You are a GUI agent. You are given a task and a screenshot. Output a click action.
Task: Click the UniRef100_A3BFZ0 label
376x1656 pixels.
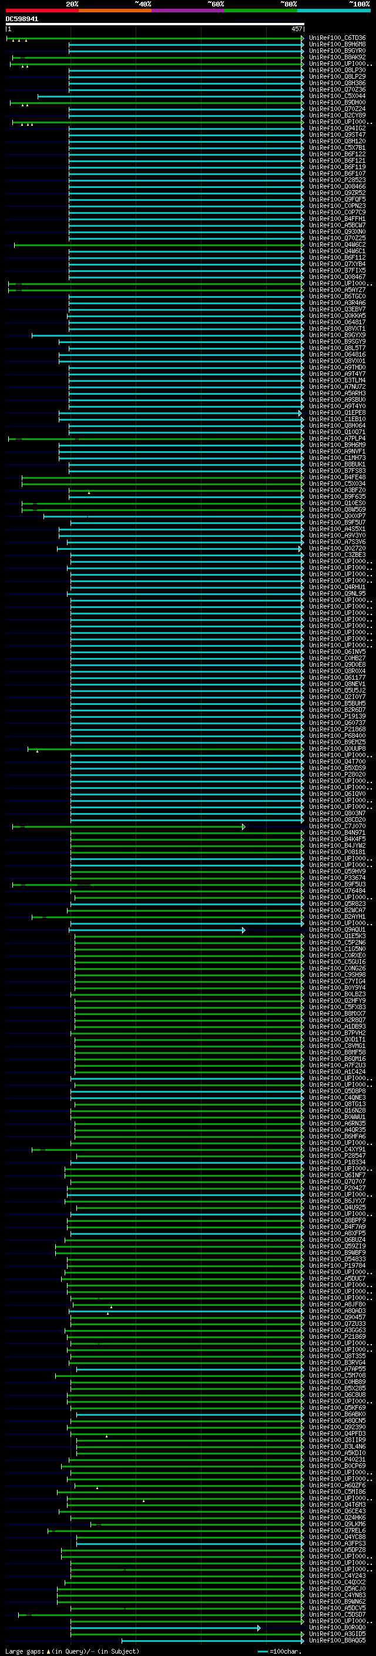[x=337, y=491]
